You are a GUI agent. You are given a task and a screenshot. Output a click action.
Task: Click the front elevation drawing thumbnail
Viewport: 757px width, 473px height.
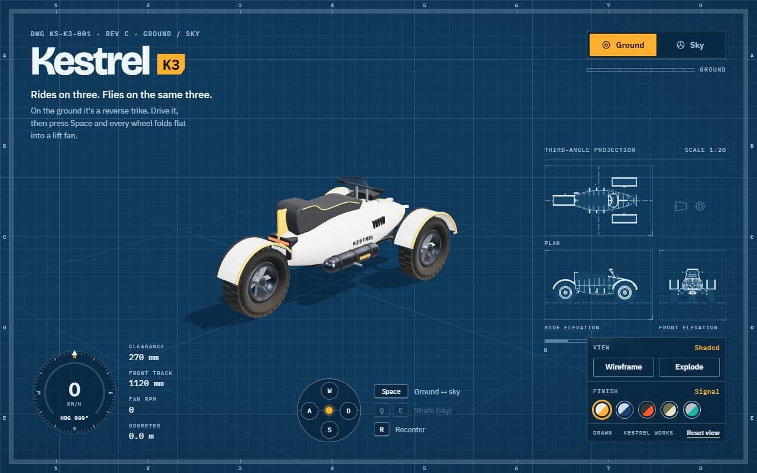pos(693,285)
